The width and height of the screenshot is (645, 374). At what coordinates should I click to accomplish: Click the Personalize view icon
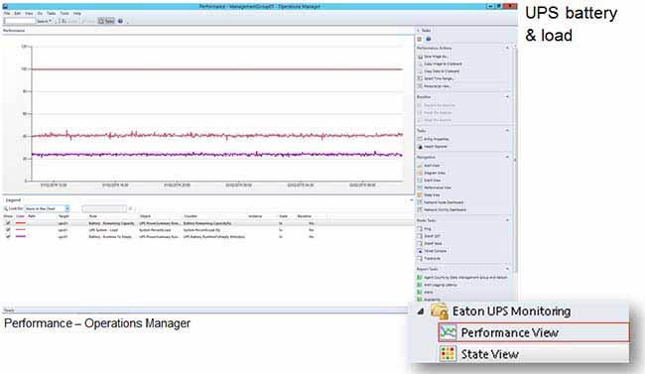tap(420, 86)
